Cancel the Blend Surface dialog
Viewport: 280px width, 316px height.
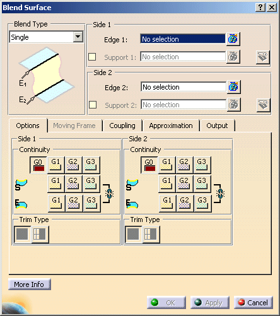254,303
